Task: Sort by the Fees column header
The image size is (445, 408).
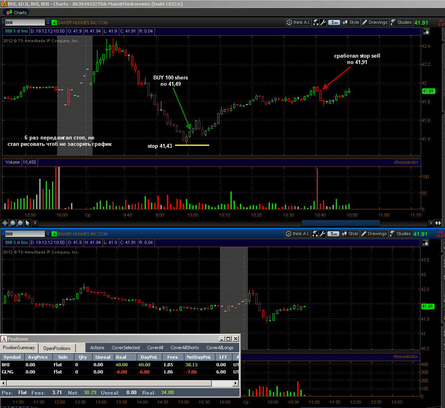Action: pyautogui.click(x=172, y=357)
